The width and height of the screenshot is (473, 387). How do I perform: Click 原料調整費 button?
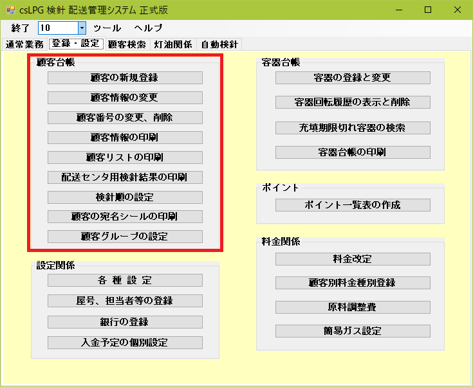[x=353, y=307]
